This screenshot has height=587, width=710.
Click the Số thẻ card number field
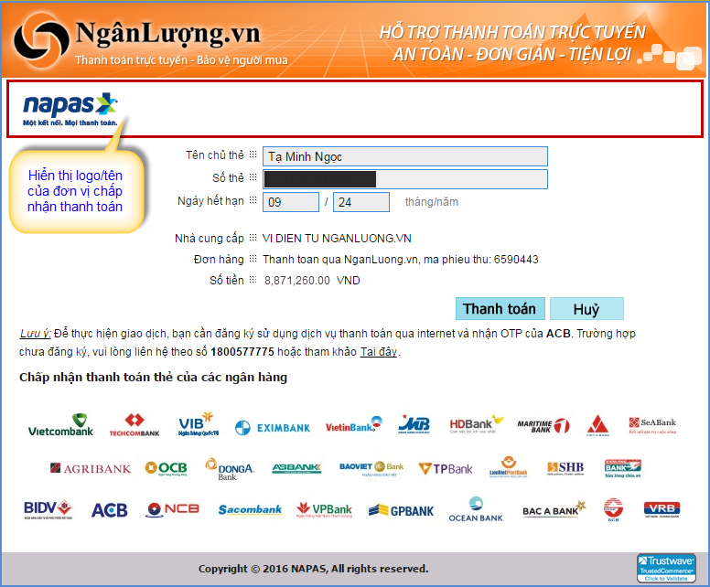(404, 178)
